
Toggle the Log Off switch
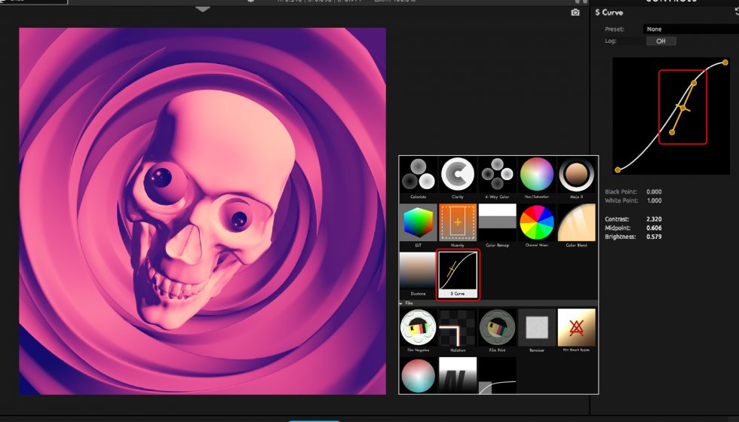pyautogui.click(x=661, y=41)
